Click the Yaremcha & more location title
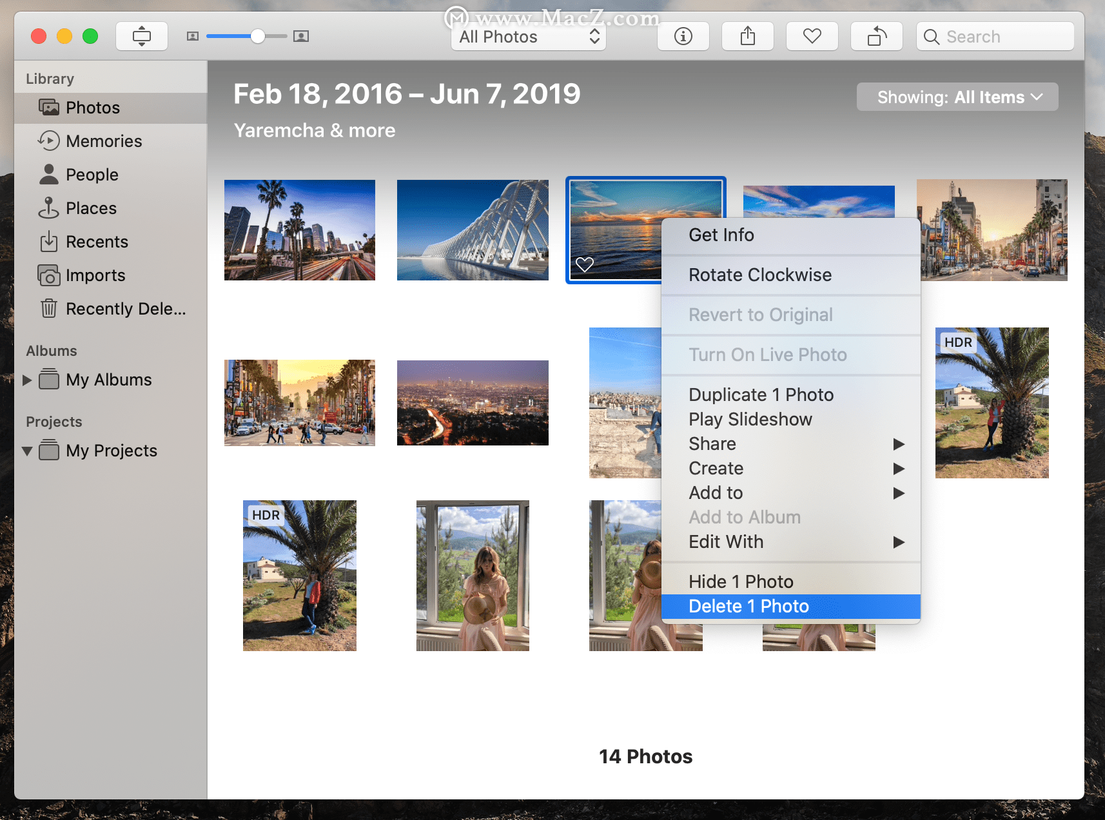This screenshot has height=820, width=1105. tap(315, 130)
